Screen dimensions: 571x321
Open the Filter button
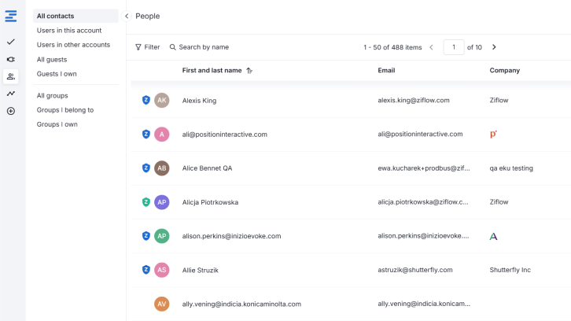[148, 47]
